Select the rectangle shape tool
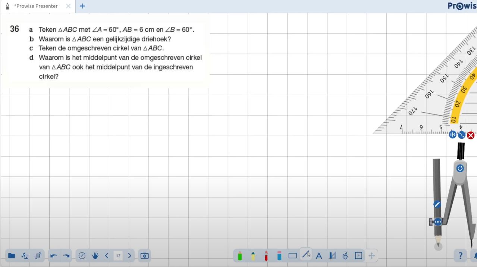This screenshot has height=267, width=477. pos(292,256)
